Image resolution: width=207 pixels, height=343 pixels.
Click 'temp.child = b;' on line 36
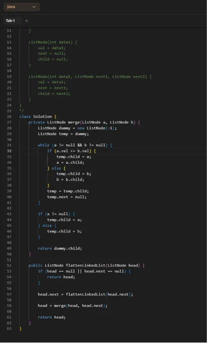[x=74, y=174]
